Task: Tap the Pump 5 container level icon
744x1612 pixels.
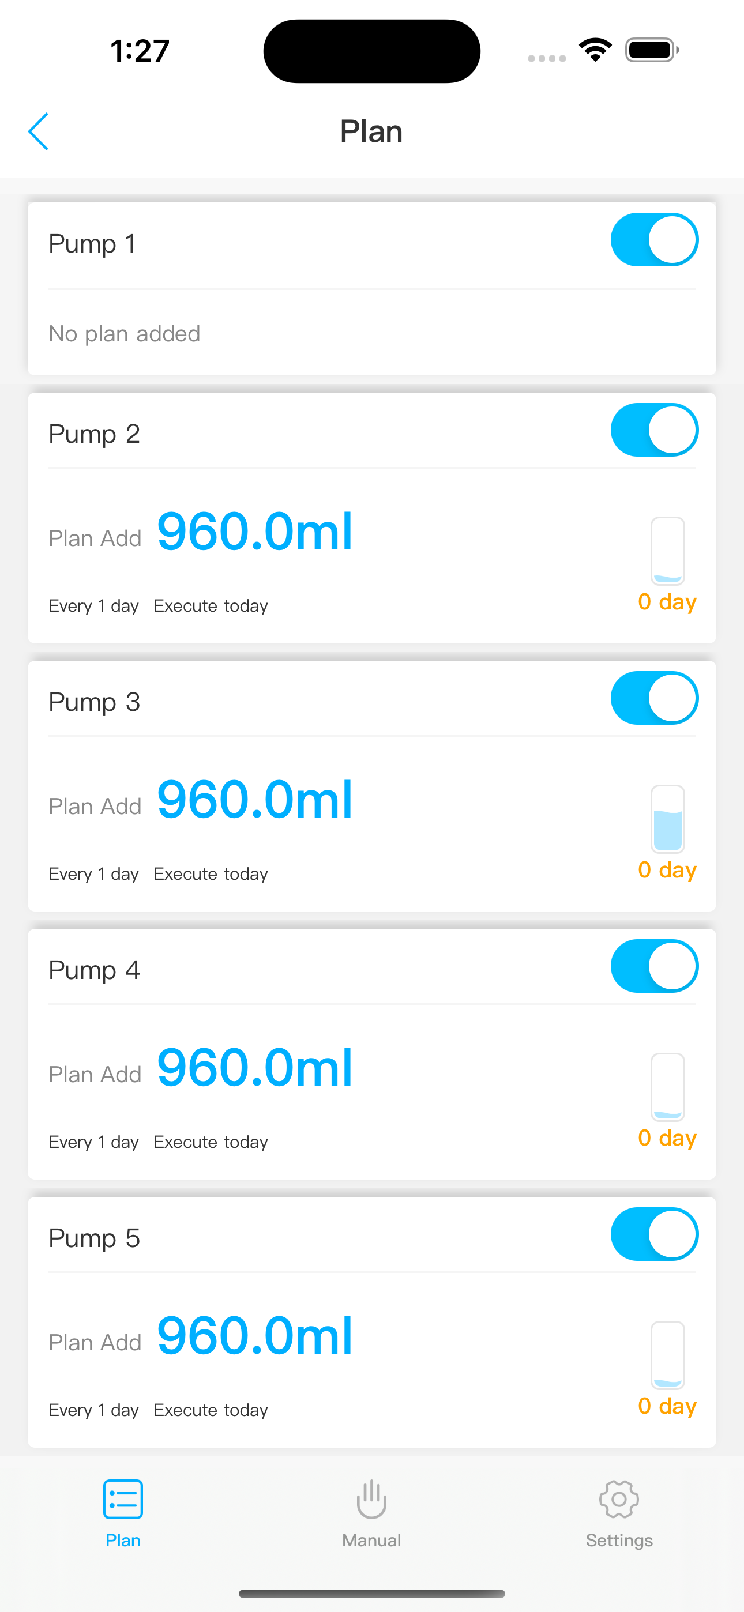Action: coord(668,1355)
